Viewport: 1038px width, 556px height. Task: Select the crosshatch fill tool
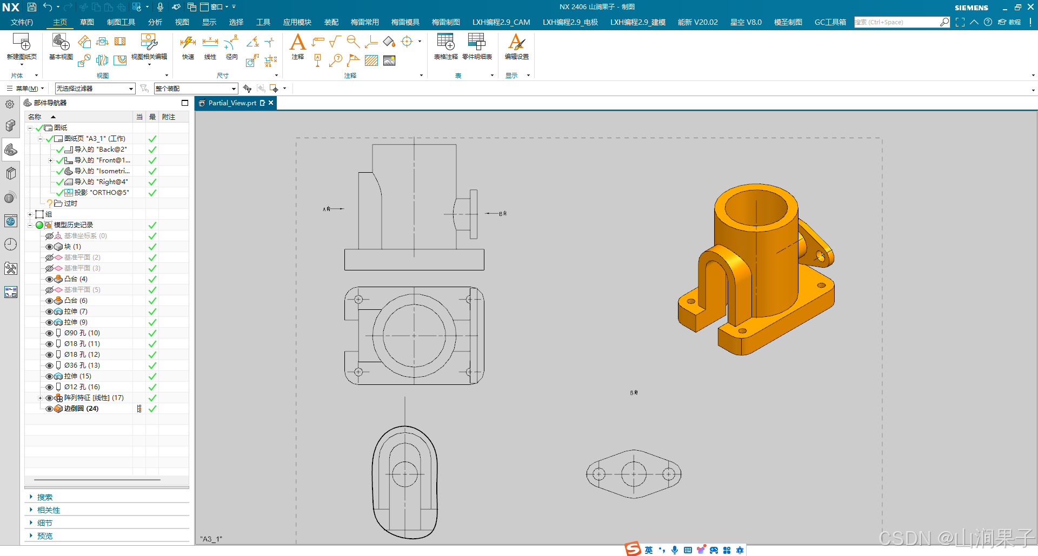(x=371, y=60)
